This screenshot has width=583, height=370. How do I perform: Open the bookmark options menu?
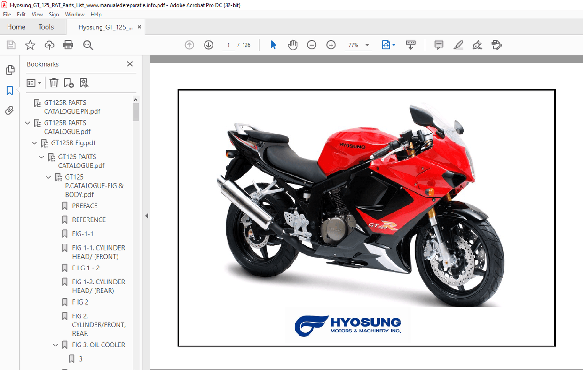pyautogui.click(x=33, y=82)
